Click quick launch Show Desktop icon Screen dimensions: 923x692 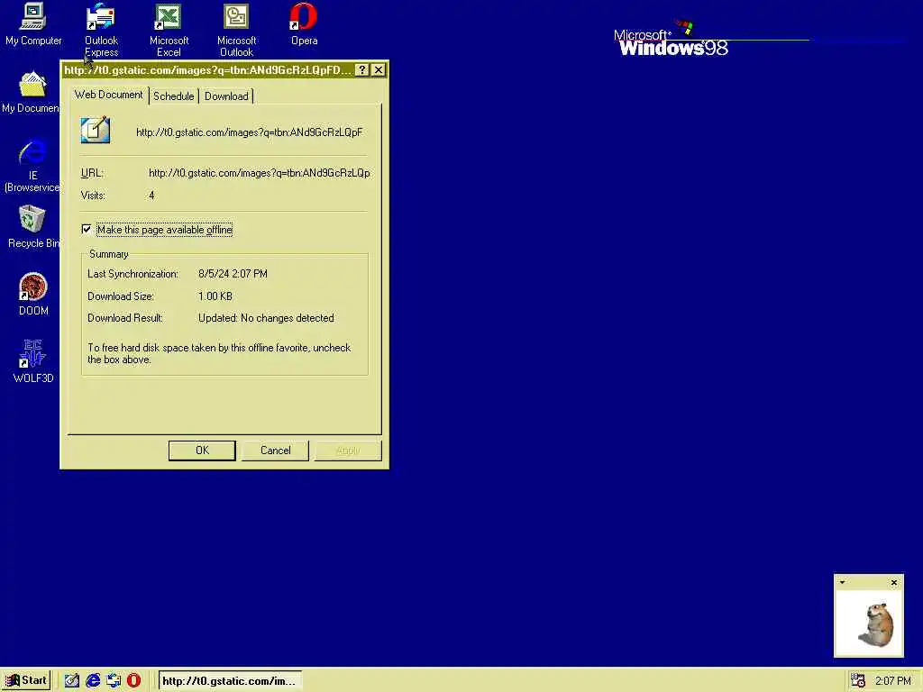(x=72, y=680)
